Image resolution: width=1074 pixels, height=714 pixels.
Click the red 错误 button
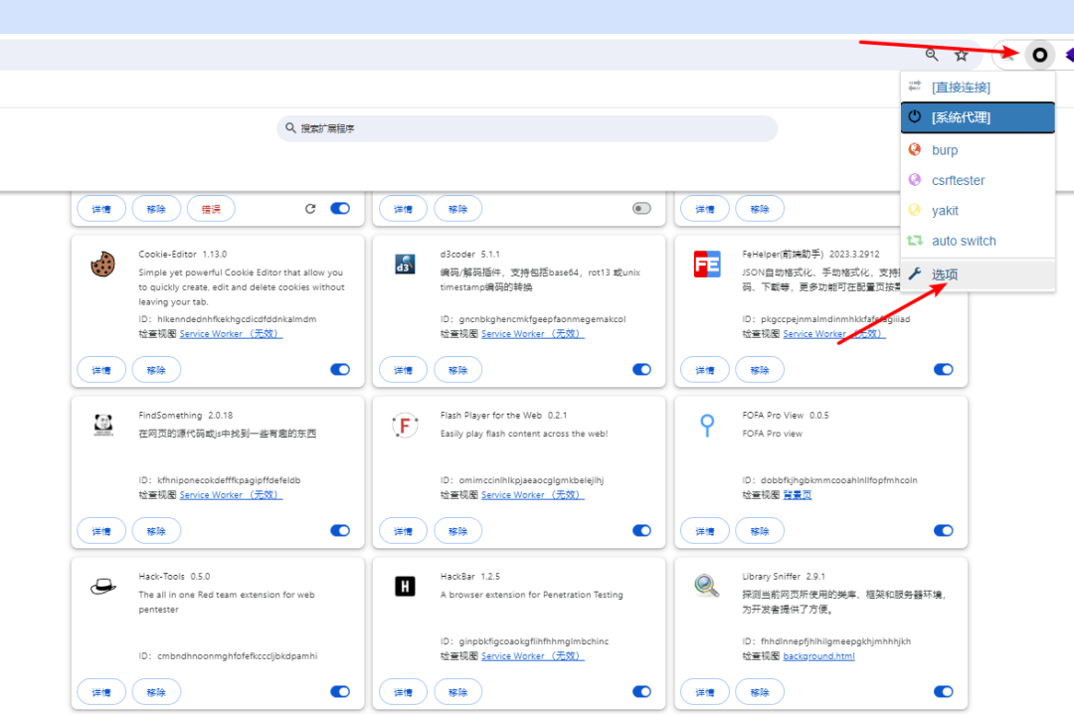(x=211, y=209)
